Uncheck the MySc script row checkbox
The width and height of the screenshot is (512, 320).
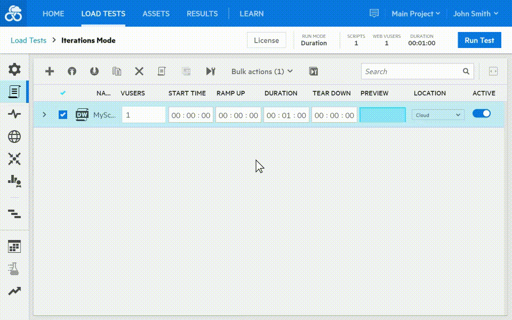pyautogui.click(x=63, y=114)
